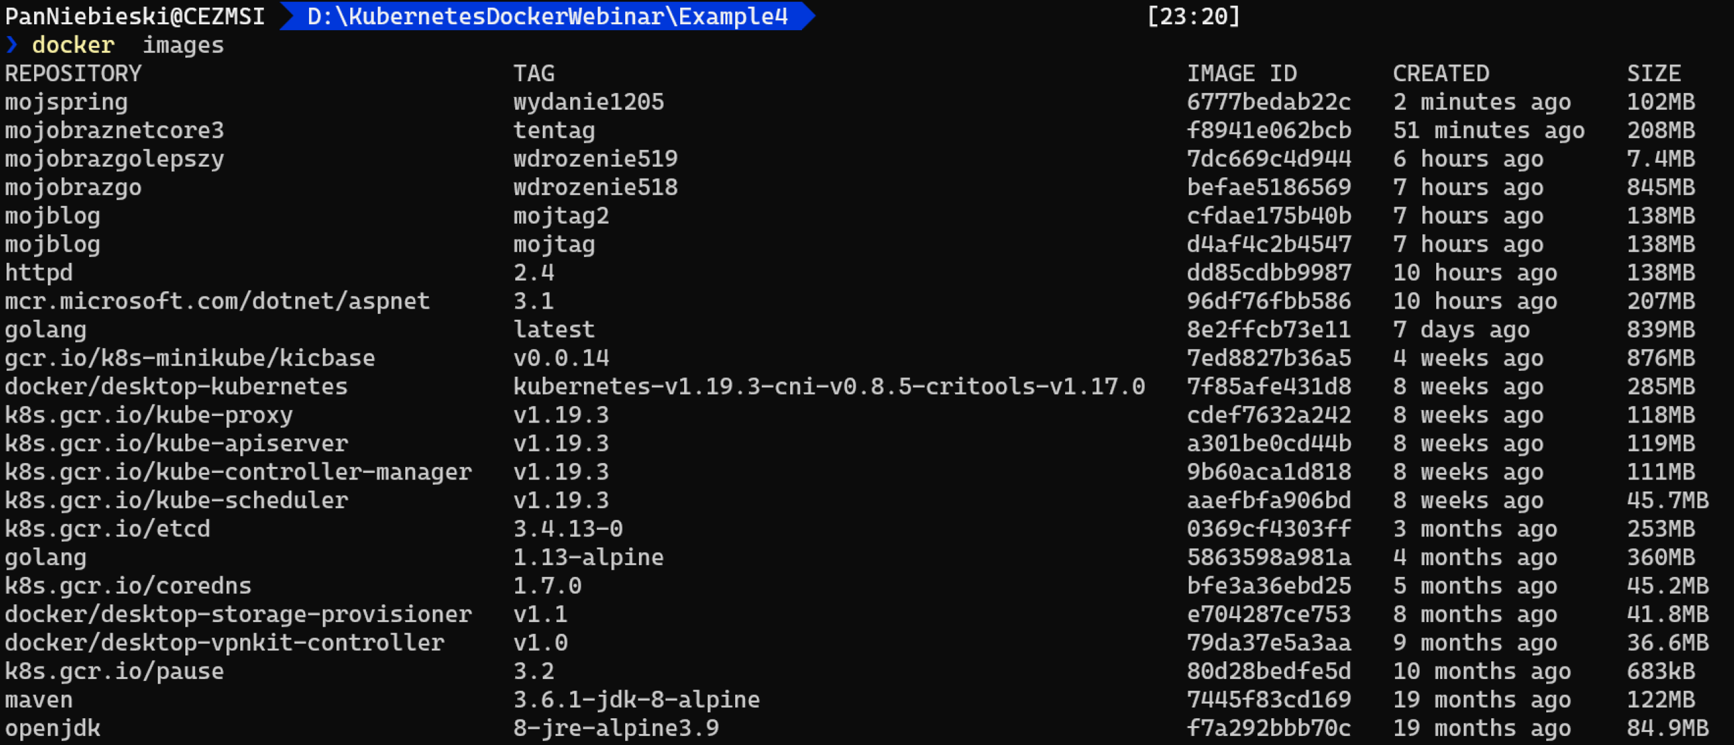Click the openjdk repository entry
The height and width of the screenshot is (745, 1734).
pos(52,728)
